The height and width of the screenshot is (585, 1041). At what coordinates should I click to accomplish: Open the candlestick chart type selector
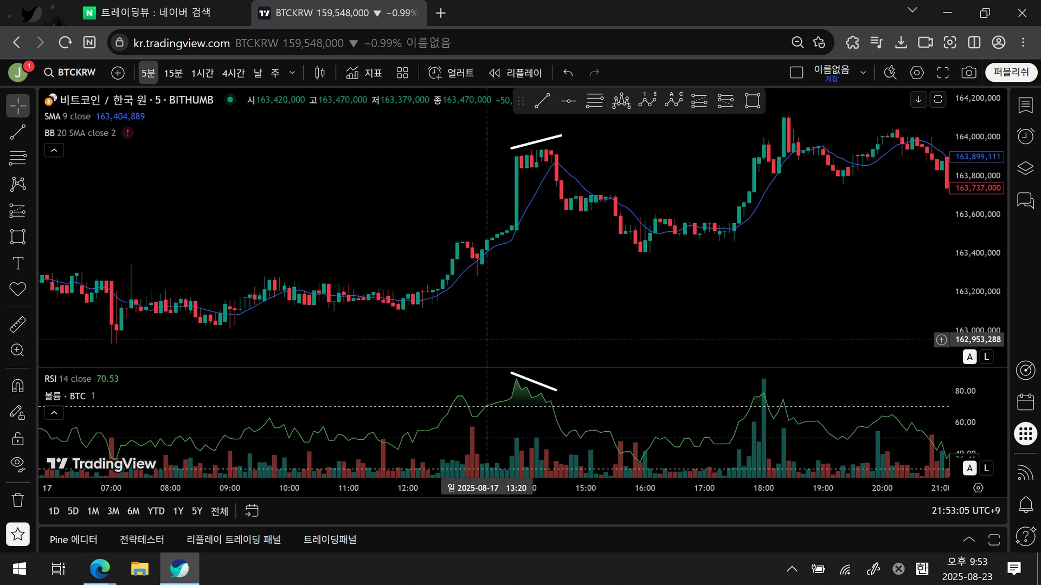(x=320, y=73)
